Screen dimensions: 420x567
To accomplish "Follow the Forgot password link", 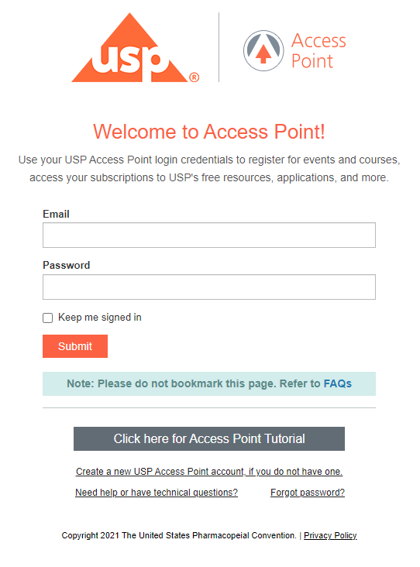I will point(308,493).
